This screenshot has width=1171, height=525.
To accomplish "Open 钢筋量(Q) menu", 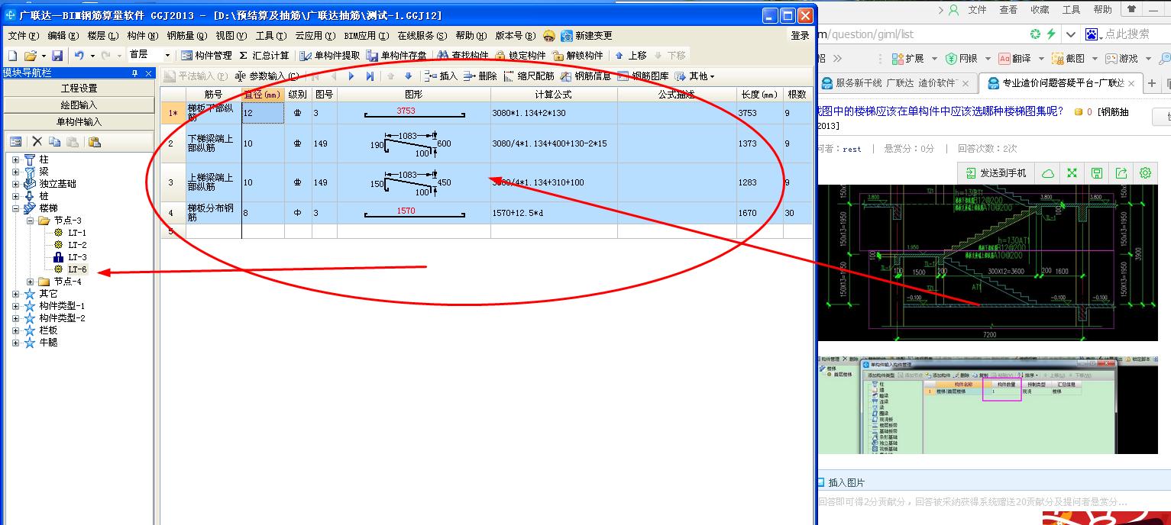I will point(187,36).
